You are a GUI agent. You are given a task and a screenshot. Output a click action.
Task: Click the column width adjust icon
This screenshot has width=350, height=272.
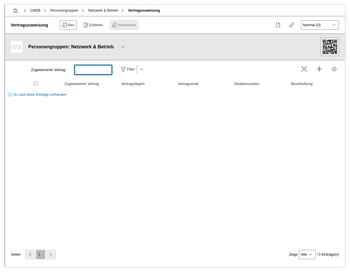tap(319, 69)
